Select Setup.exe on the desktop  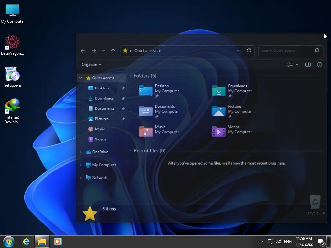[x=13, y=77]
